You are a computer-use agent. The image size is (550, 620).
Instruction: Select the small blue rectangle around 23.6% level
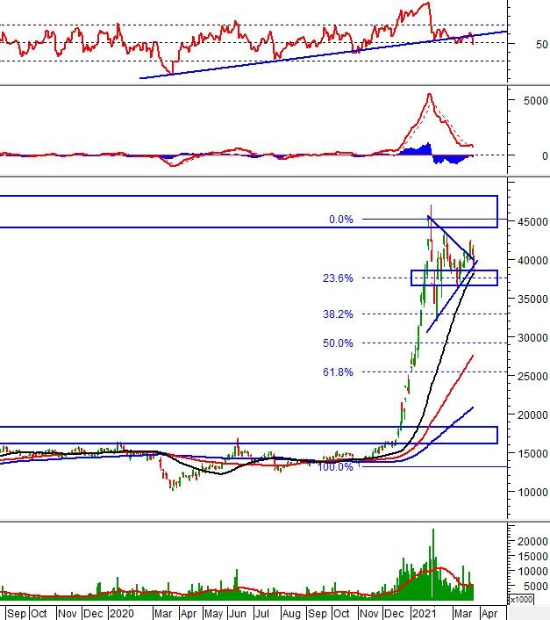[x=454, y=278]
